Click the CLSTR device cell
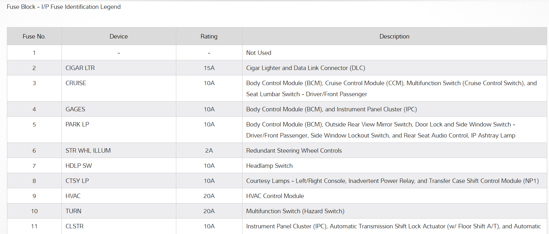This screenshot has height=234, width=549. tap(74, 226)
